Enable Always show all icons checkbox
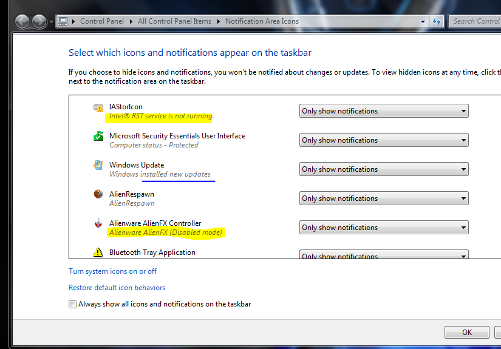 tap(72, 304)
